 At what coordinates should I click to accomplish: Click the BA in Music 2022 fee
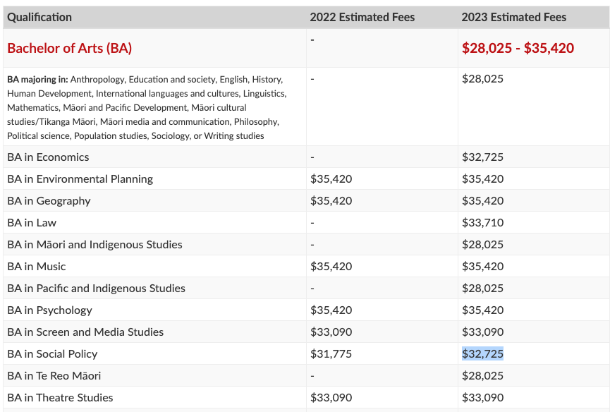(x=331, y=266)
